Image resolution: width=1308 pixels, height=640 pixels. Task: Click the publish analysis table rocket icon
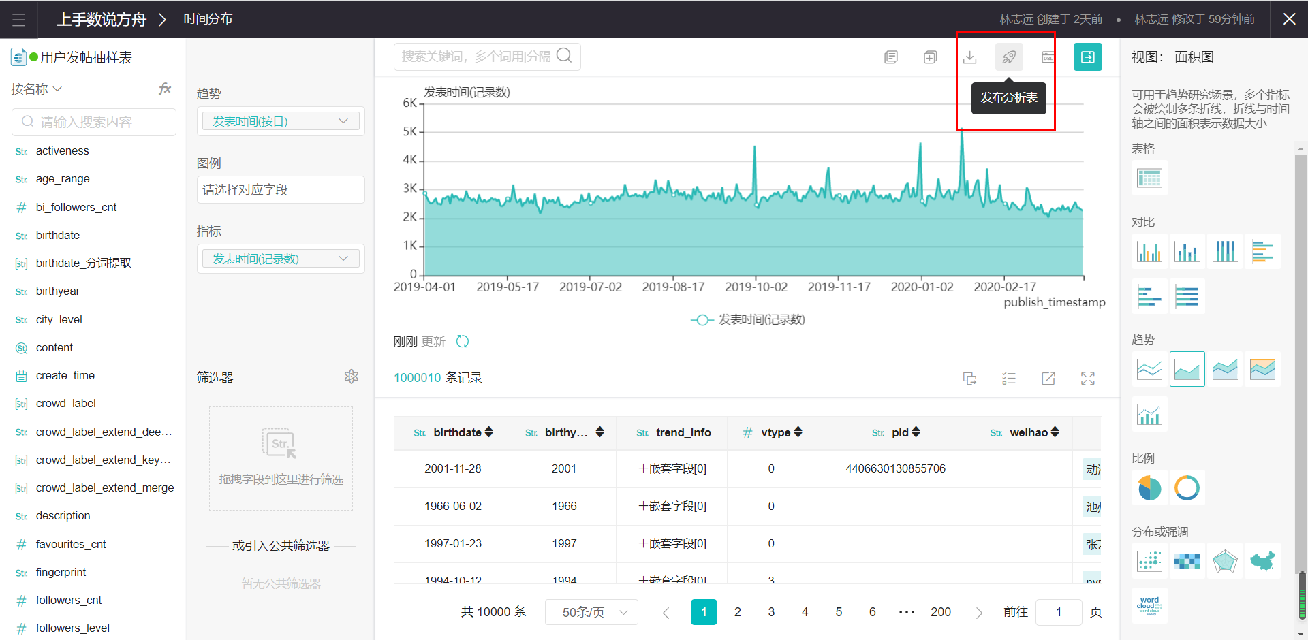click(x=1009, y=57)
